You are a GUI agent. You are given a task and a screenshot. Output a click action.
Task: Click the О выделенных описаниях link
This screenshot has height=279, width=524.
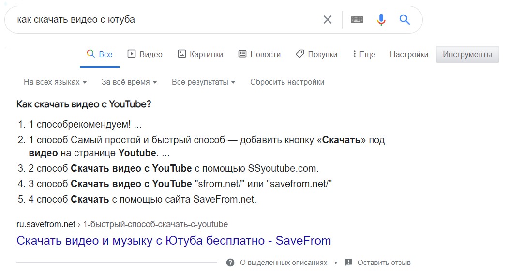pos(284,263)
